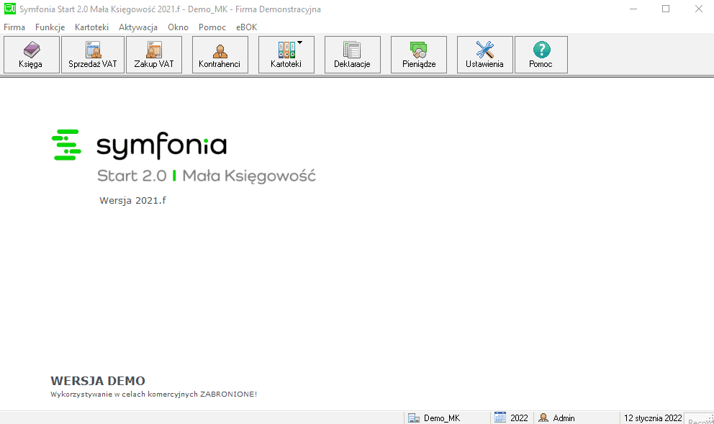Screen dimensions: 714x424
Task: Open the Okno menu
Action: [x=178, y=27]
